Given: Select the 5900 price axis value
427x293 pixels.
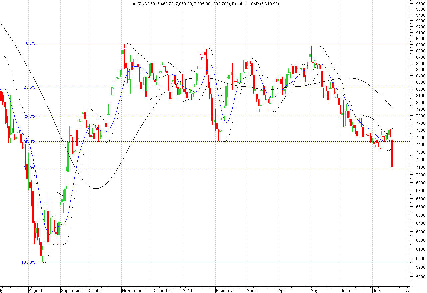Looking at the screenshot, I should point(420,267).
